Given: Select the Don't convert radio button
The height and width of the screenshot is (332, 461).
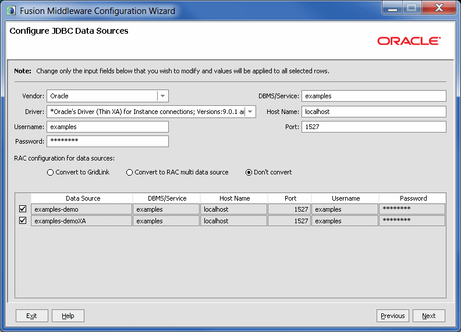Looking at the screenshot, I should pos(249,173).
